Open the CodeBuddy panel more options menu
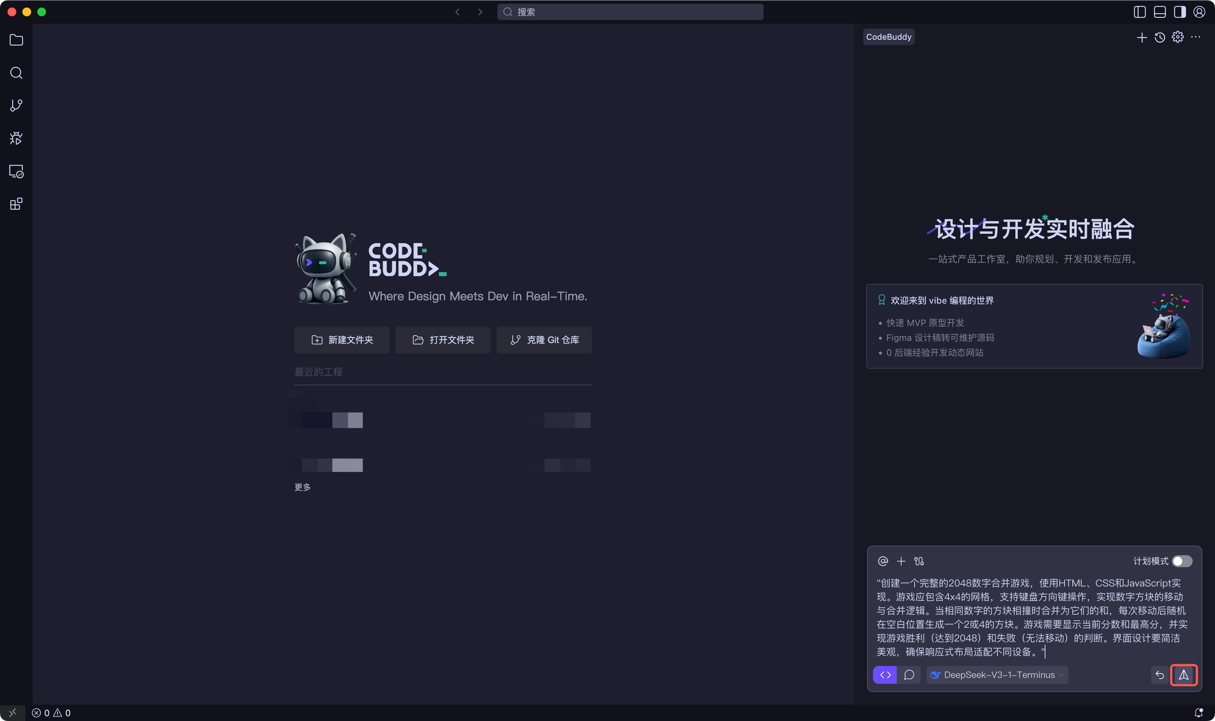 click(x=1196, y=37)
